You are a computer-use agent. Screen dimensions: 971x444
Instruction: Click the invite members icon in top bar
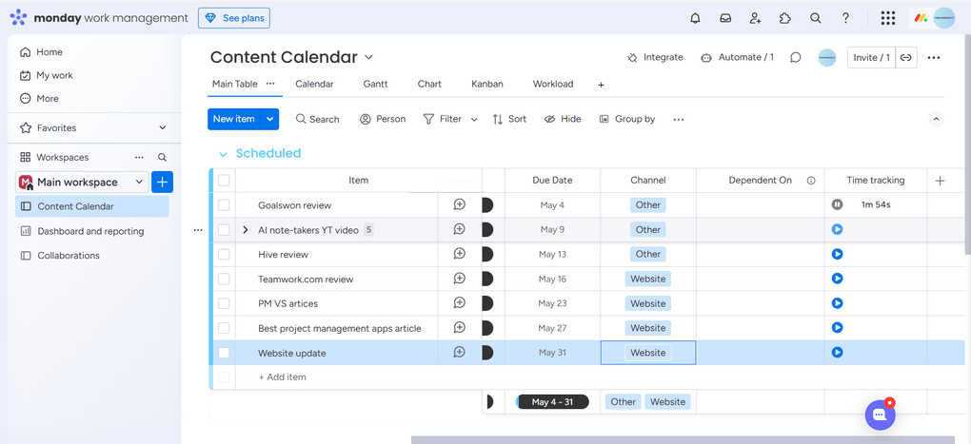coord(755,18)
